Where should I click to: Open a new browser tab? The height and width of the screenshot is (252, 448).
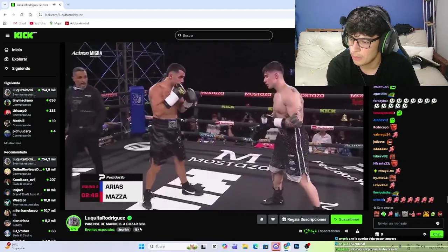pos(68,5)
